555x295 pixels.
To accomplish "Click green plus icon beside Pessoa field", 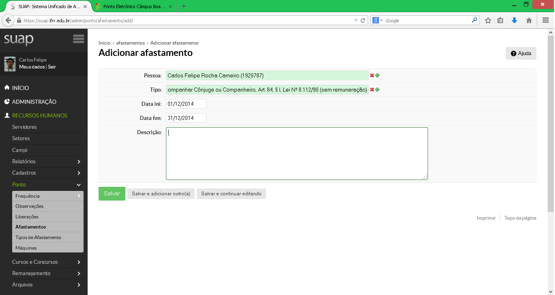I will click(x=377, y=76).
